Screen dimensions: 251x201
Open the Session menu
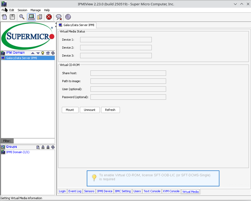pos(22,10)
